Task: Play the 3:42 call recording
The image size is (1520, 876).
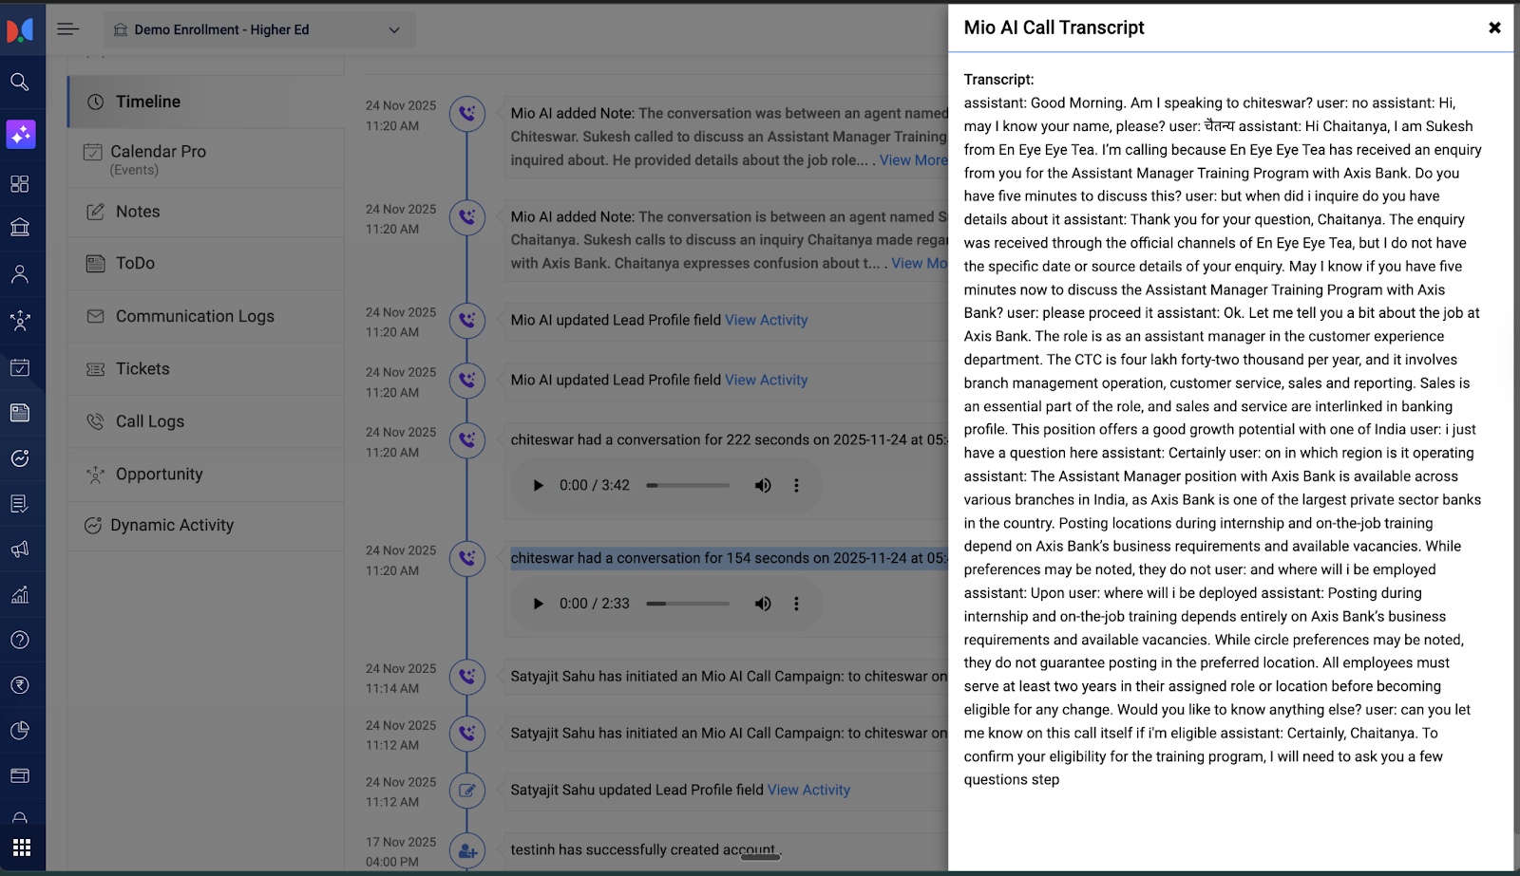Action: 539,486
